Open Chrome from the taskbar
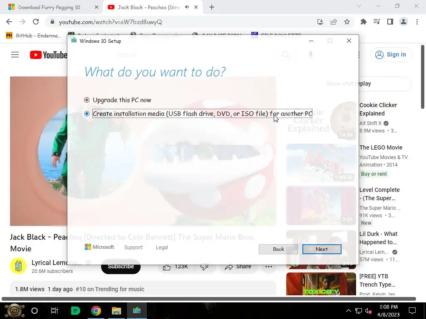This screenshot has height=319, width=426. [96, 311]
